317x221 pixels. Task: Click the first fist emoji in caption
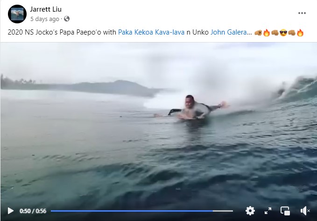pos(258,32)
